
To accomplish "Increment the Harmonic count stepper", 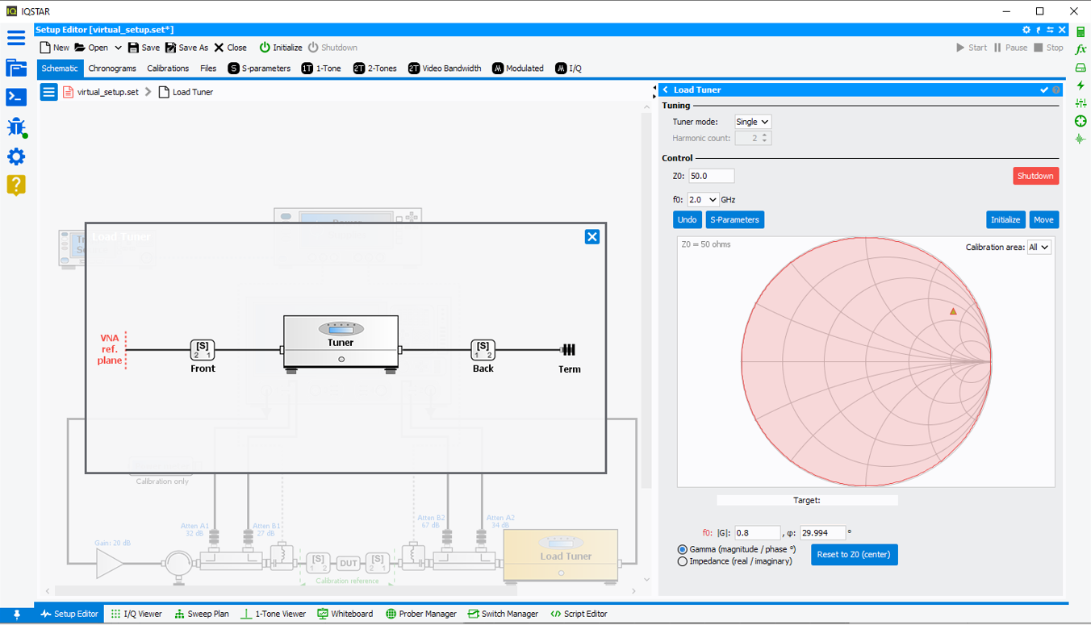I will tap(765, 135).
